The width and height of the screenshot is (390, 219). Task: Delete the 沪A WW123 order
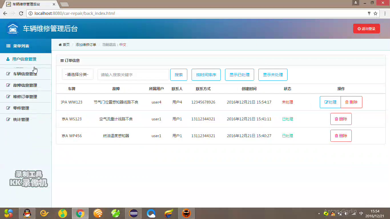[x=351, y=102]
